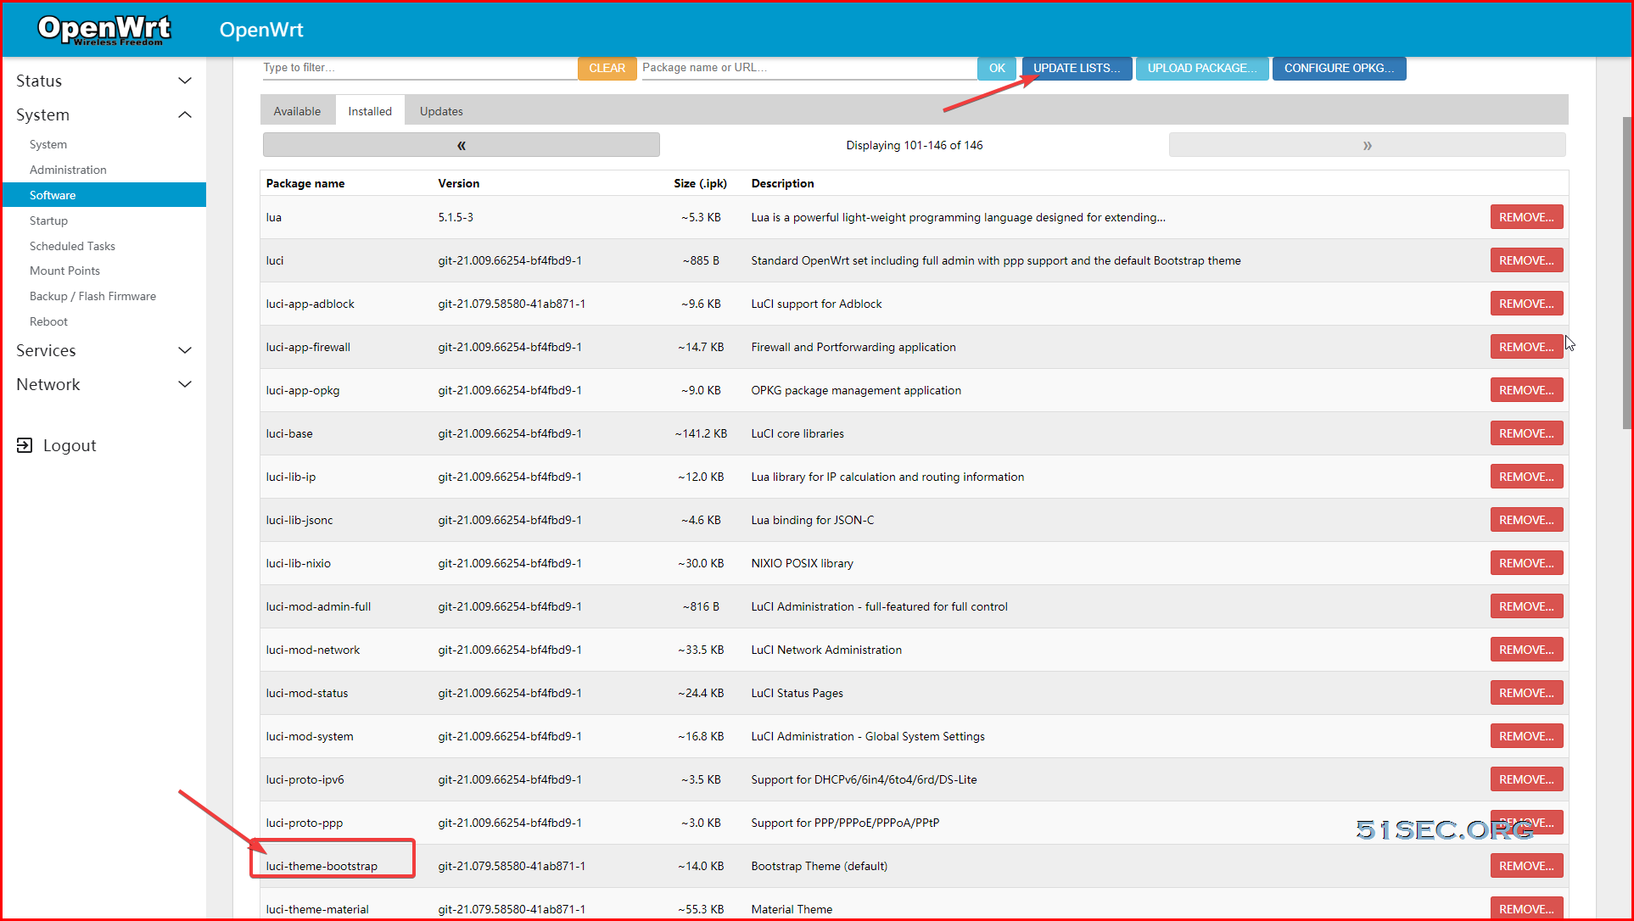This screenshot has width=1634, height=921.
Task: Expand the Network menu chevron
Action: (185, 384)
